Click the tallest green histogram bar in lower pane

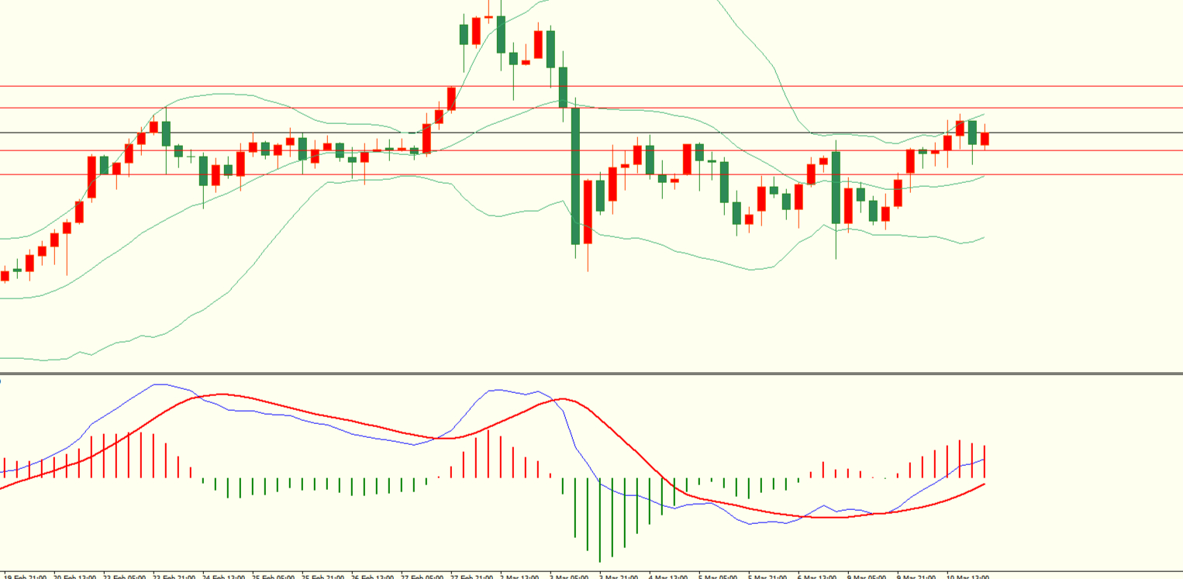pyautogui.click(x=599, y=519)
